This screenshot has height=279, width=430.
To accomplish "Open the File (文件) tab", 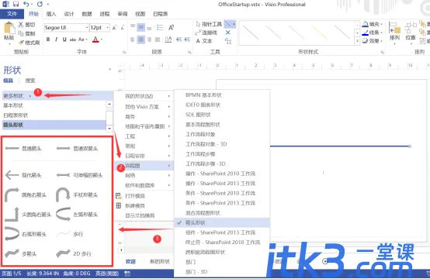I will [12, 14].
